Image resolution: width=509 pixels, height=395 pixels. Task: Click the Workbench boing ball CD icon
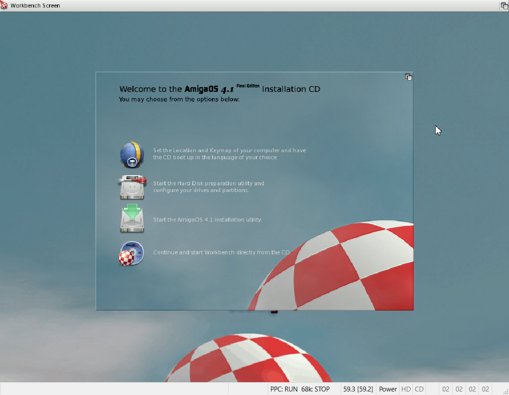tap(131, 253)
